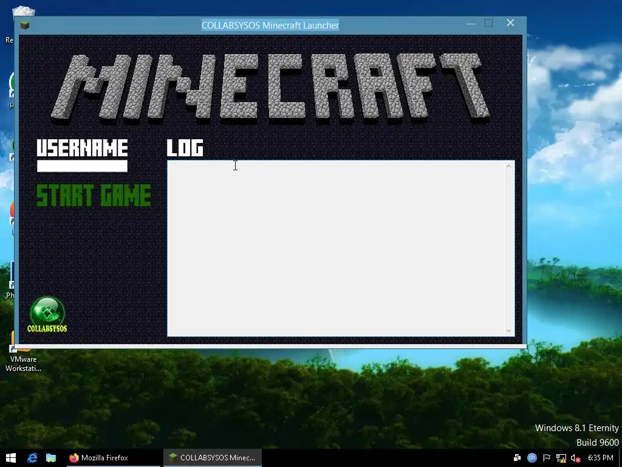Click the VMware tray icon

coord(518,458)
